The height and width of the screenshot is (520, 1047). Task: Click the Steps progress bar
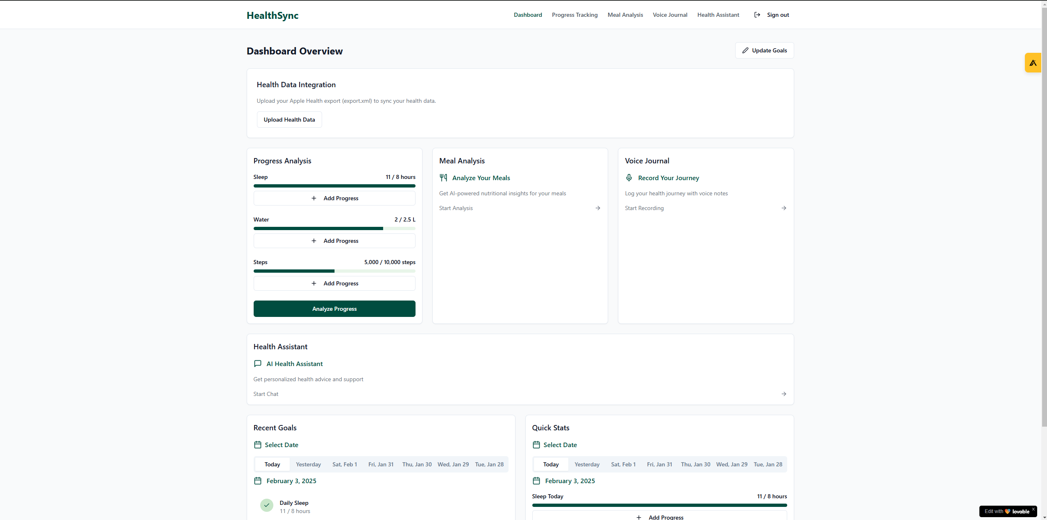[334, 271]
